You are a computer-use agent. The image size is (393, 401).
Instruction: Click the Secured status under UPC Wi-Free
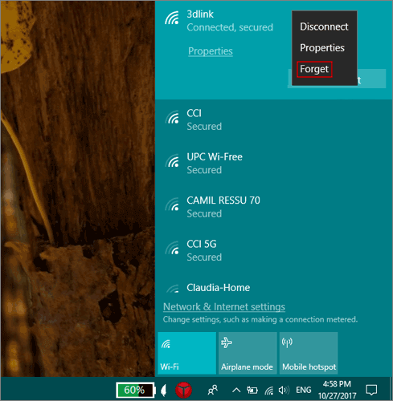click(204, 170)
